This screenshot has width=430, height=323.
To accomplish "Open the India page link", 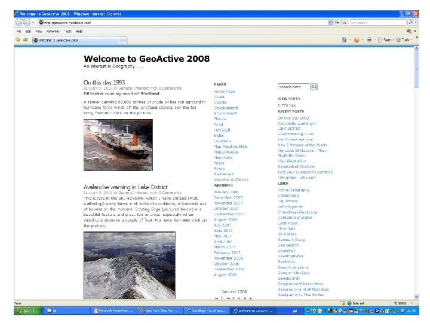I will tap(219, 135).
